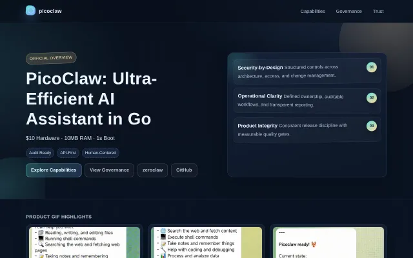Click the picoclaw logo icon

tap(30, 10)
